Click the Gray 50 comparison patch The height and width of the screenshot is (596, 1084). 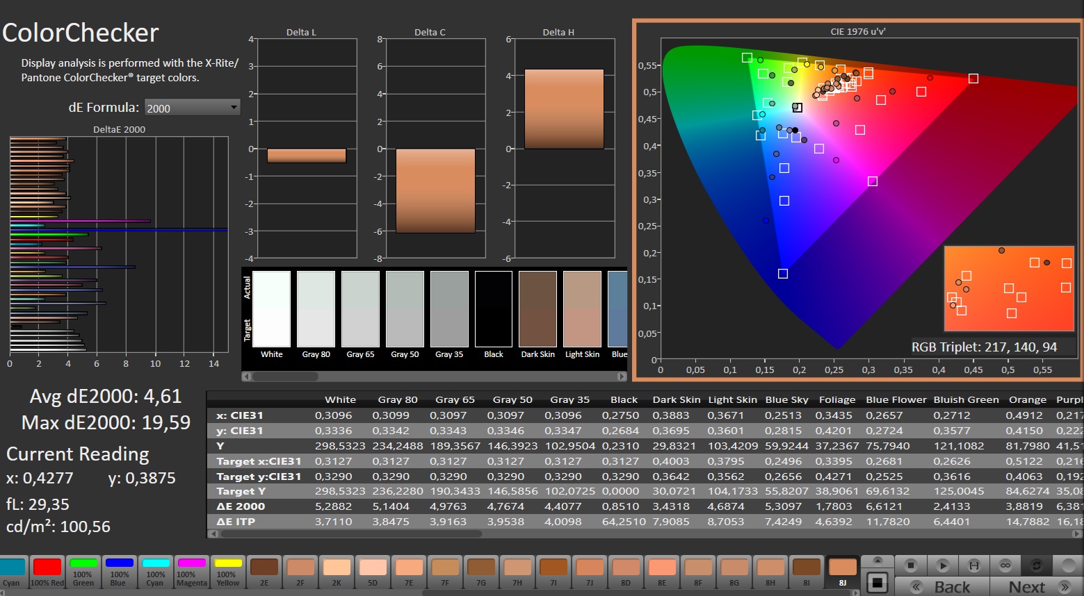click(405, 309)
